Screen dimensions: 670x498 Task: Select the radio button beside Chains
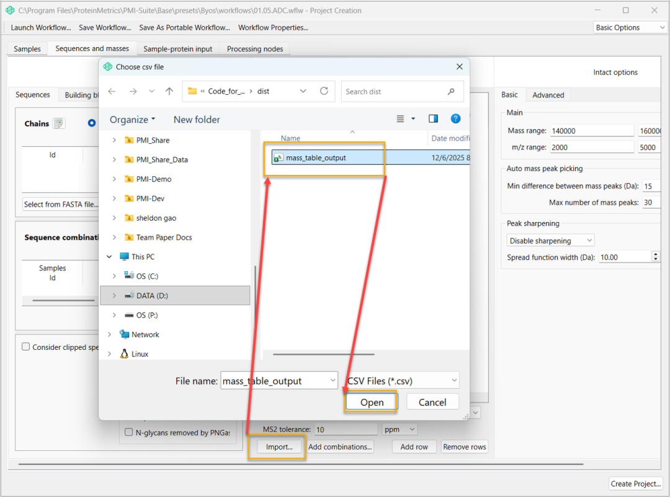tap(92, 123)
